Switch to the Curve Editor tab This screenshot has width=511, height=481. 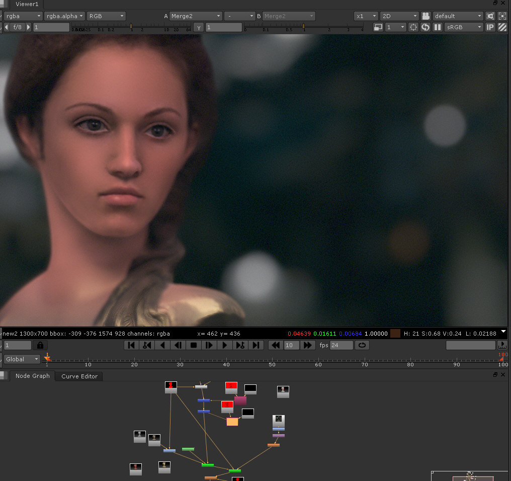[x=79, y=376]
